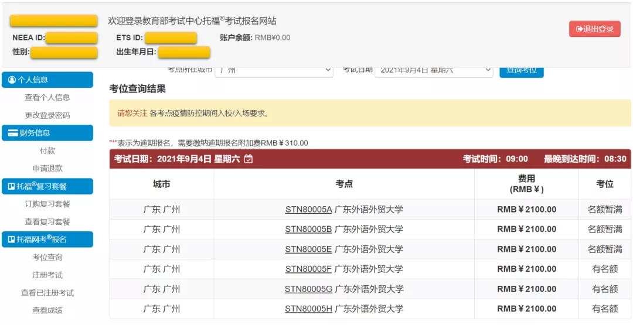Image resolution: width=633 pixels, height=325 pixels.
Task: Click 有名额 in the STN80005H row
Action: (x=605, y=309)
